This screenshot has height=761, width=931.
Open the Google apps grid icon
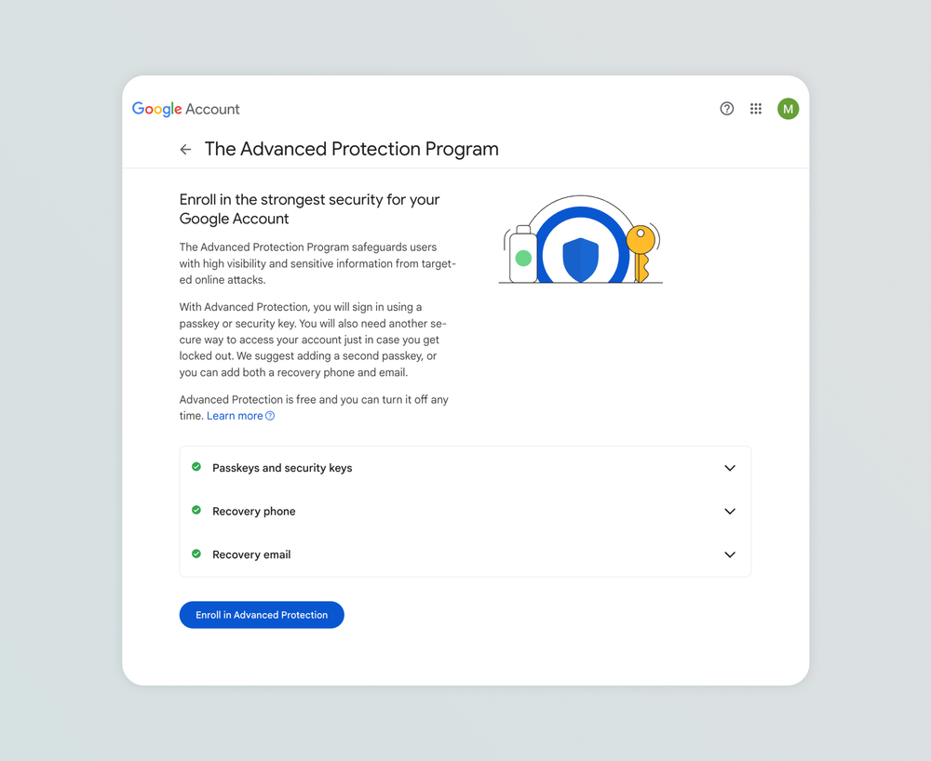coord(756,109)
